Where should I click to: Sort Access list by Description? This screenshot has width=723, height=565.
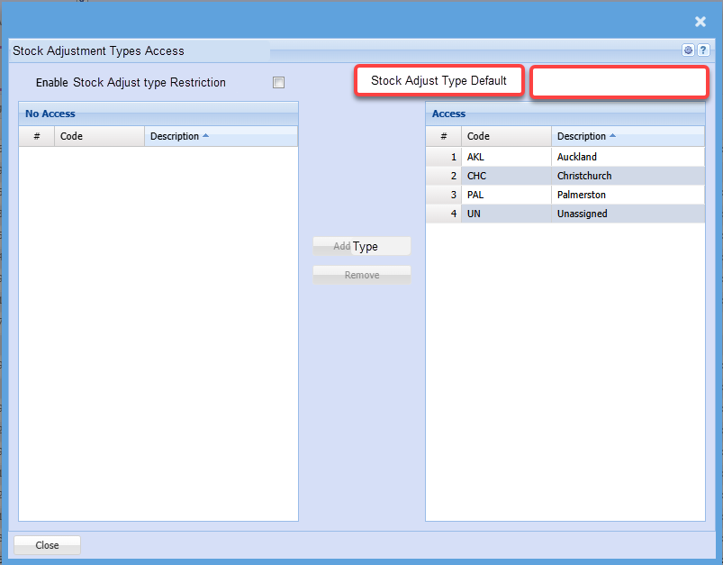[x=628, y=136]
